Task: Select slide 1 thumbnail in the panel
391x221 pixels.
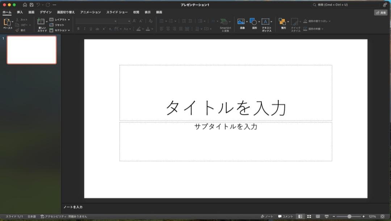Action: point(31,50)
